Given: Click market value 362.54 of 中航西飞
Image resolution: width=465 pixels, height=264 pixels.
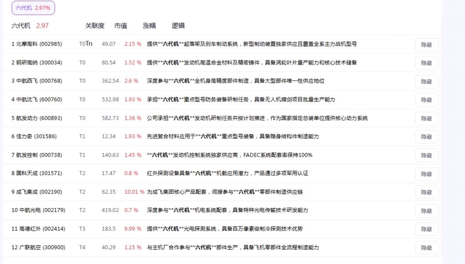Looking at the screenshot, I should pos(110,81).
